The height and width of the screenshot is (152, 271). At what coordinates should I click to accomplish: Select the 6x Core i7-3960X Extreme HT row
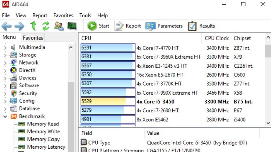click(172, 57)
